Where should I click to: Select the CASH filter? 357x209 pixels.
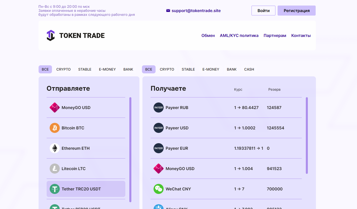tap(249, 69)
